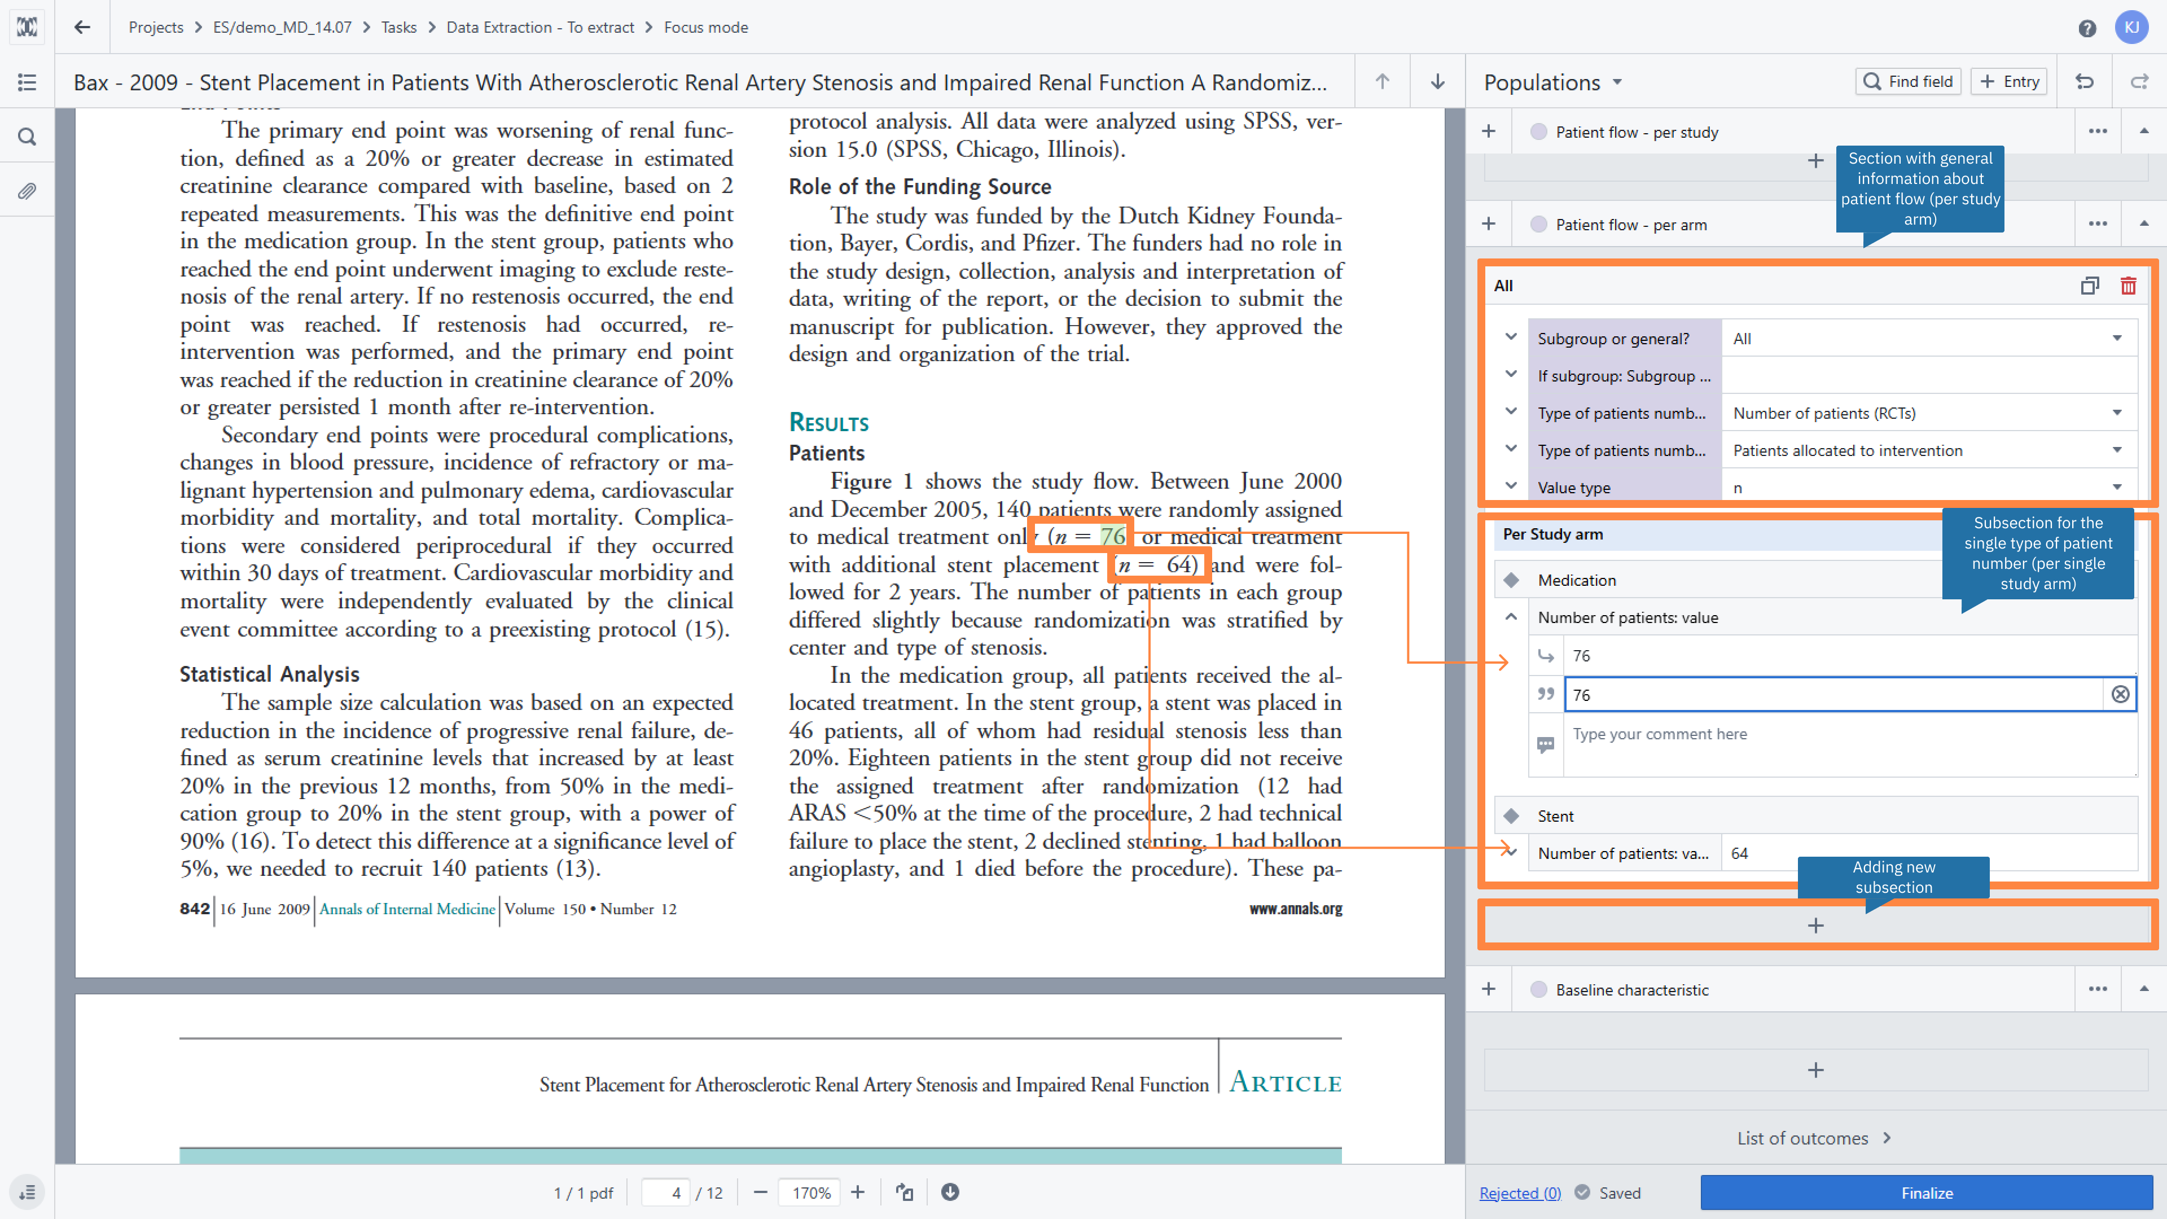Image resolution: width=2167 pixels, height=1219 pixels.
Task: Open Patients allocated to intervention dropdown
Action: click(1929, 450)
